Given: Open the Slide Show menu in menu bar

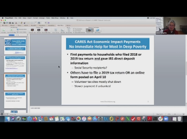Looking at the screenshot, I should tap(55, 18).
